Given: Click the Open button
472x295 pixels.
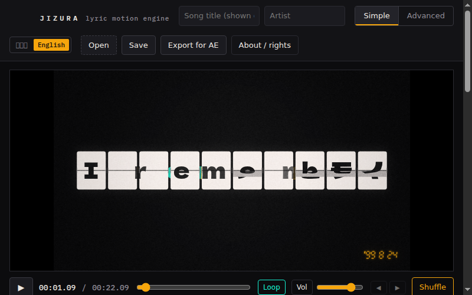Looking at the screenshot, I should [x=99, y=45].
